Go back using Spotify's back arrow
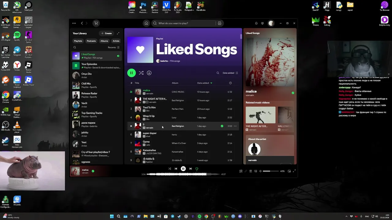Image resolution: width=392 pixels, height=220 pixels. click(82, 23)
